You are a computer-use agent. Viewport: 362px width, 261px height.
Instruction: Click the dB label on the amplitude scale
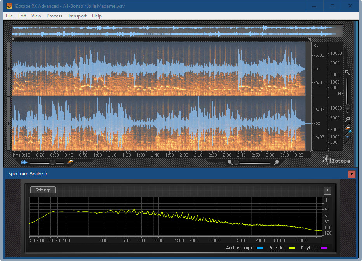coord(316,45)
